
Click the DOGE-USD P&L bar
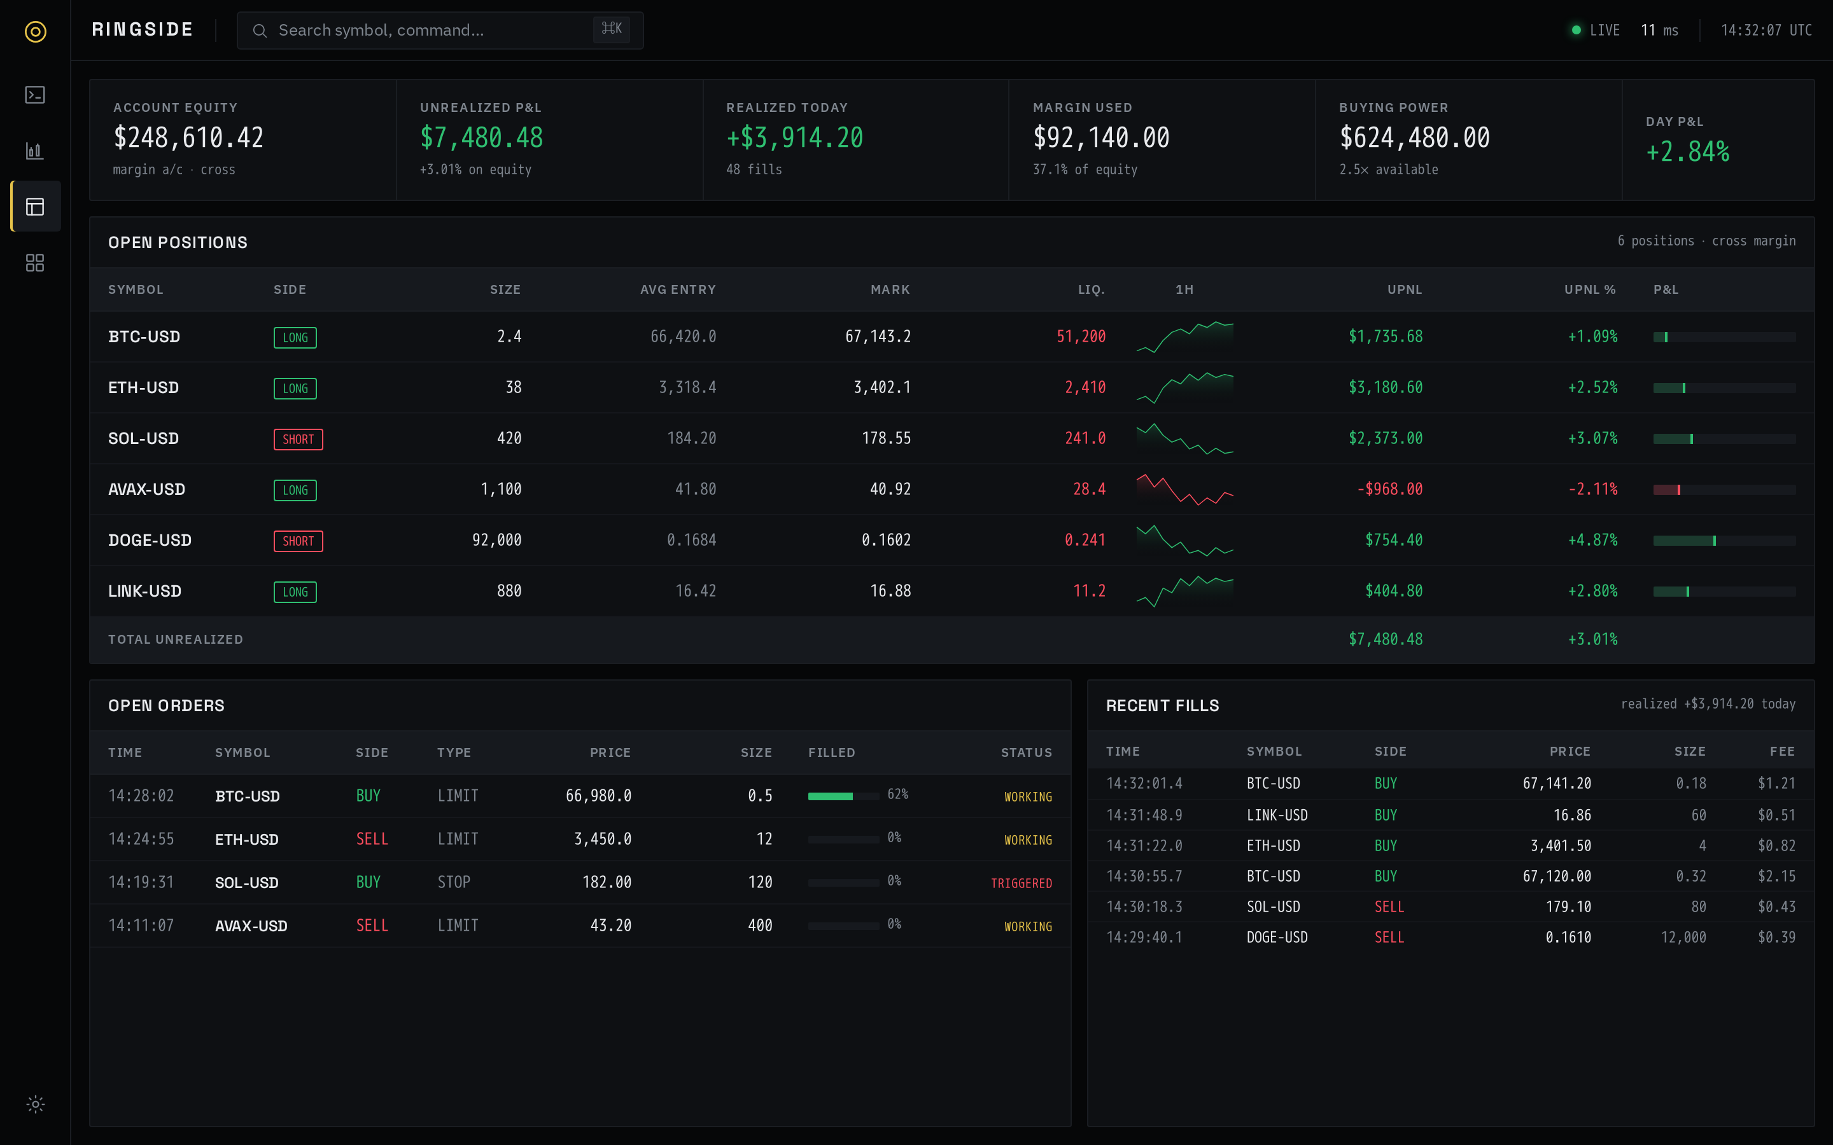1724,541
